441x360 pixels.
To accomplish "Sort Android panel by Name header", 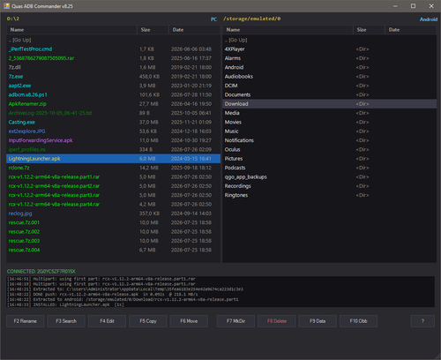I will click(288, 30).
